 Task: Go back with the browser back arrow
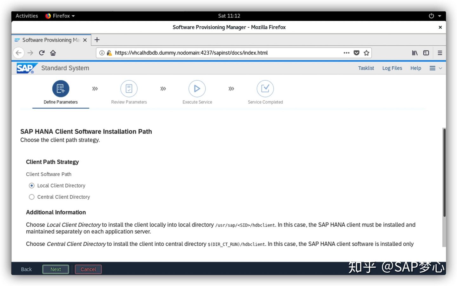pos(19,53)
